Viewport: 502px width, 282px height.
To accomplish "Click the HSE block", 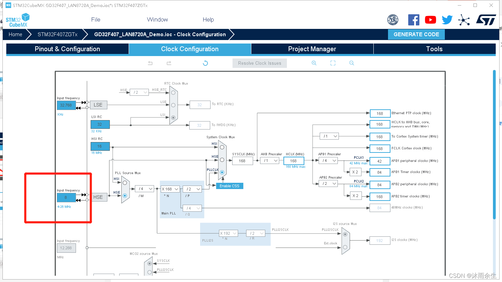I will (98, 197).
